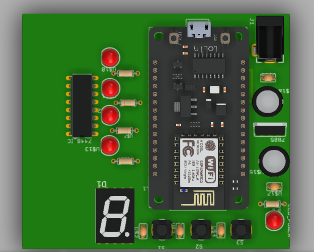This screenshot has width=314, height=252.
Task: Click the 'S3' silkscreen label
Action: (240, 242)
